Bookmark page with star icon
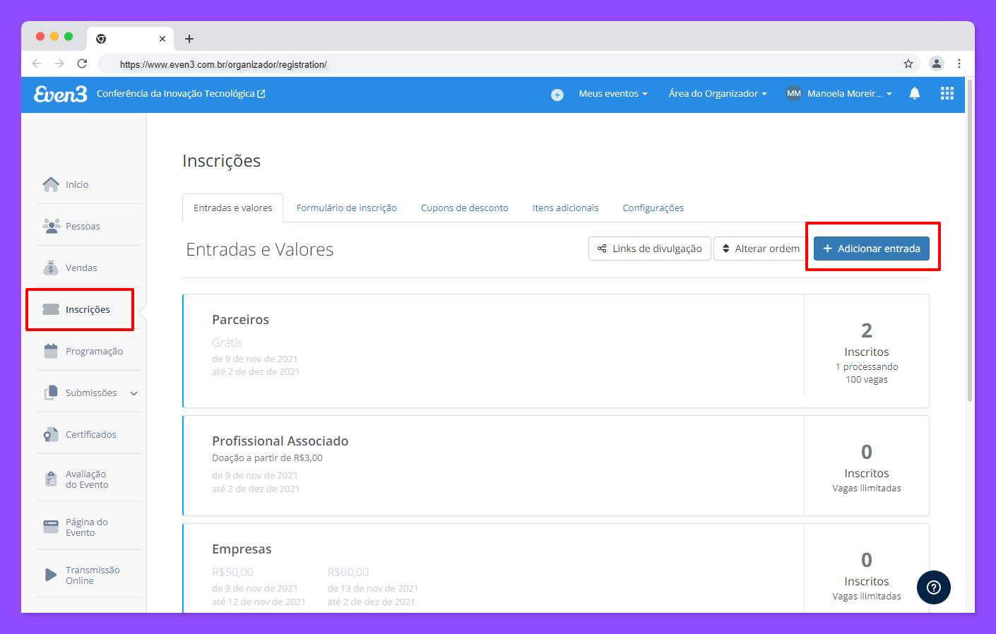 (x=908, y=64)
